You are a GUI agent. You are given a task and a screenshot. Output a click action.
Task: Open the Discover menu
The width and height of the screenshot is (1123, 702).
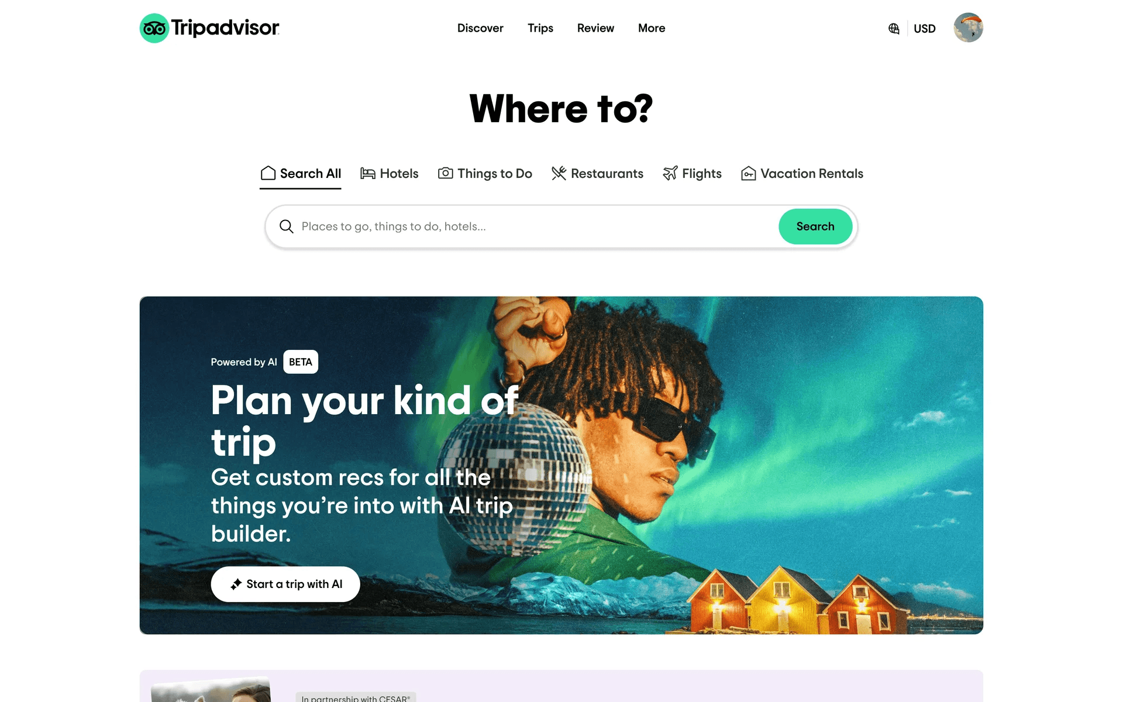(480, 28)
